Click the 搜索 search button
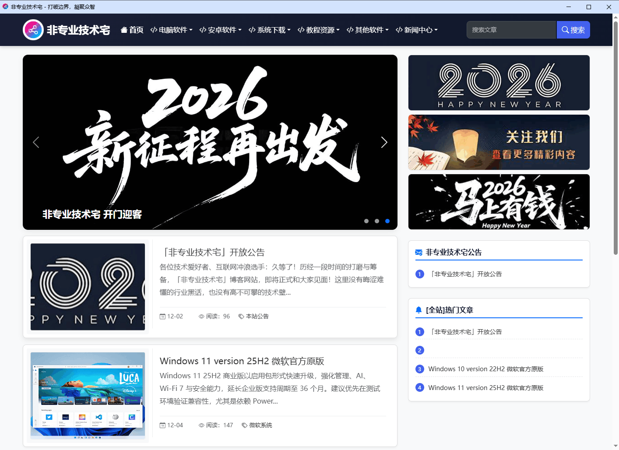 point(573,29)
